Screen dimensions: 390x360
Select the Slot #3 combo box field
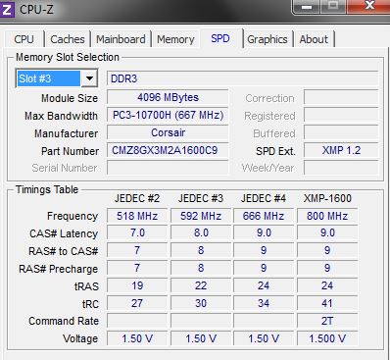click(57, 78)
